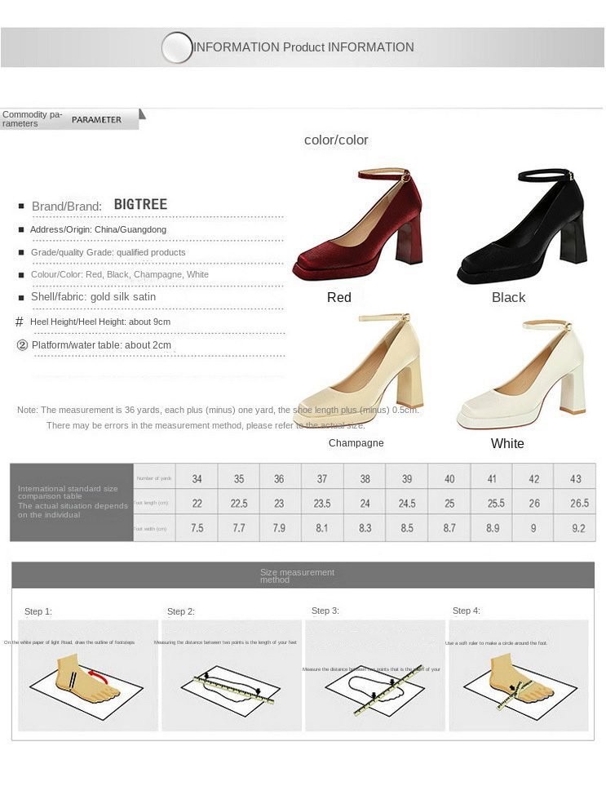Select size 43 in the size table
This screenshot has width=606, height=795.
pos(575,478)
